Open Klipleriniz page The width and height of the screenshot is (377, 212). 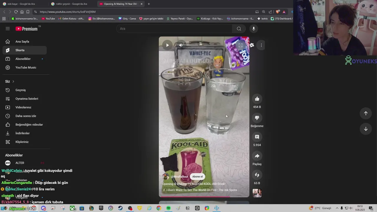point(24,142)
